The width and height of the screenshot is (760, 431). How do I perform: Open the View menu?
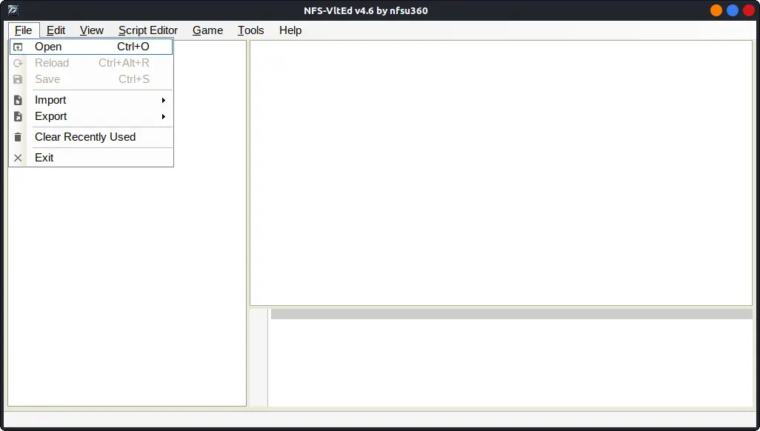[x=92, y=30]
